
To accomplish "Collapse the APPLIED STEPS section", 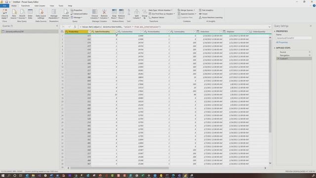I will 275,48.
